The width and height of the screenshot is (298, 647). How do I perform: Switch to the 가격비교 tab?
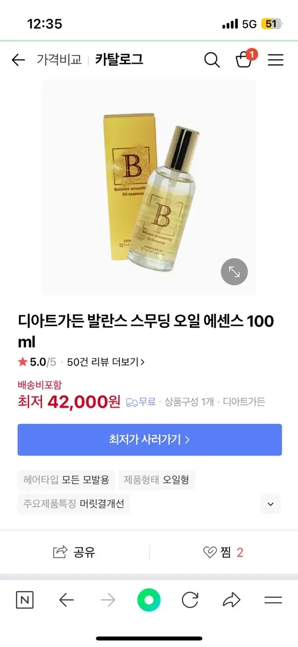[59, 59]
